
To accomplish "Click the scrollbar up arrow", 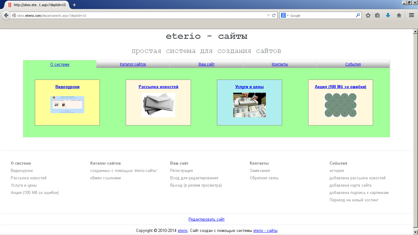I will coord(415,32).
